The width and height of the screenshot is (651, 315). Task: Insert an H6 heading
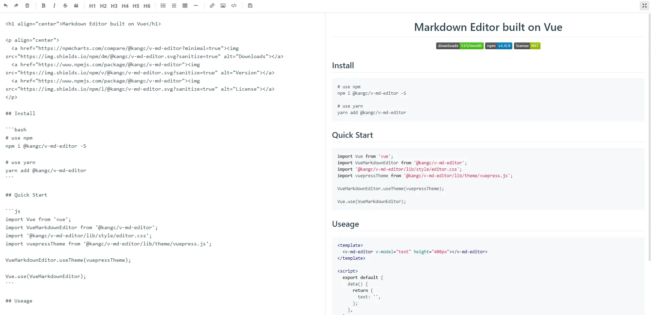(147, 6)
